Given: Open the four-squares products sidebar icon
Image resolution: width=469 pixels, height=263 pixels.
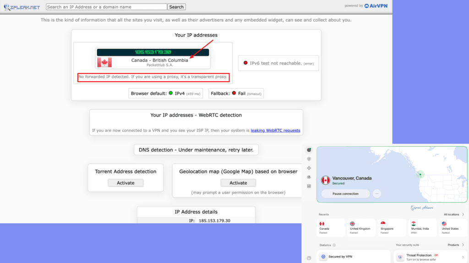Looking at the screenshot, I should tap(309, 186).
